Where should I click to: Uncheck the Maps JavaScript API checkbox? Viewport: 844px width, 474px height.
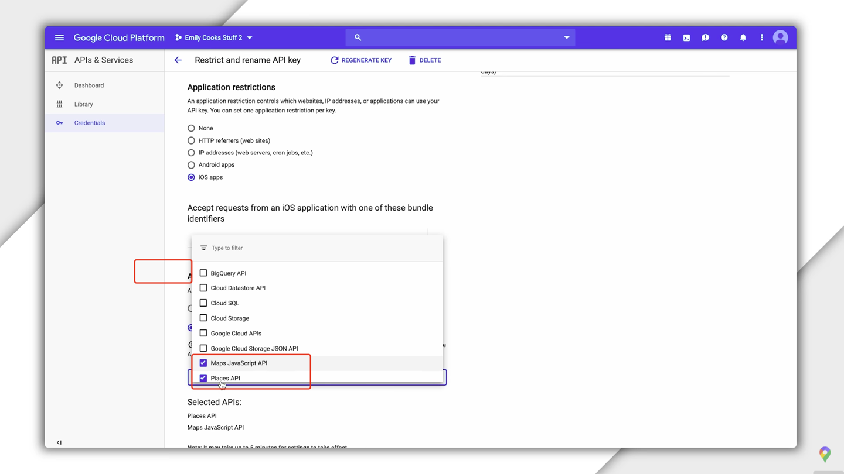point(203,363)
